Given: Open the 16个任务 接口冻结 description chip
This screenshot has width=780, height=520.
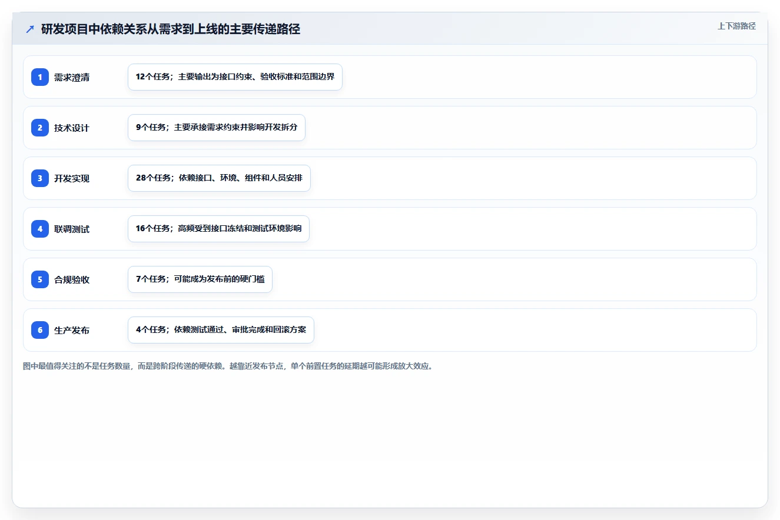Looking at the screenshot, I should click(x=218, y=229).
